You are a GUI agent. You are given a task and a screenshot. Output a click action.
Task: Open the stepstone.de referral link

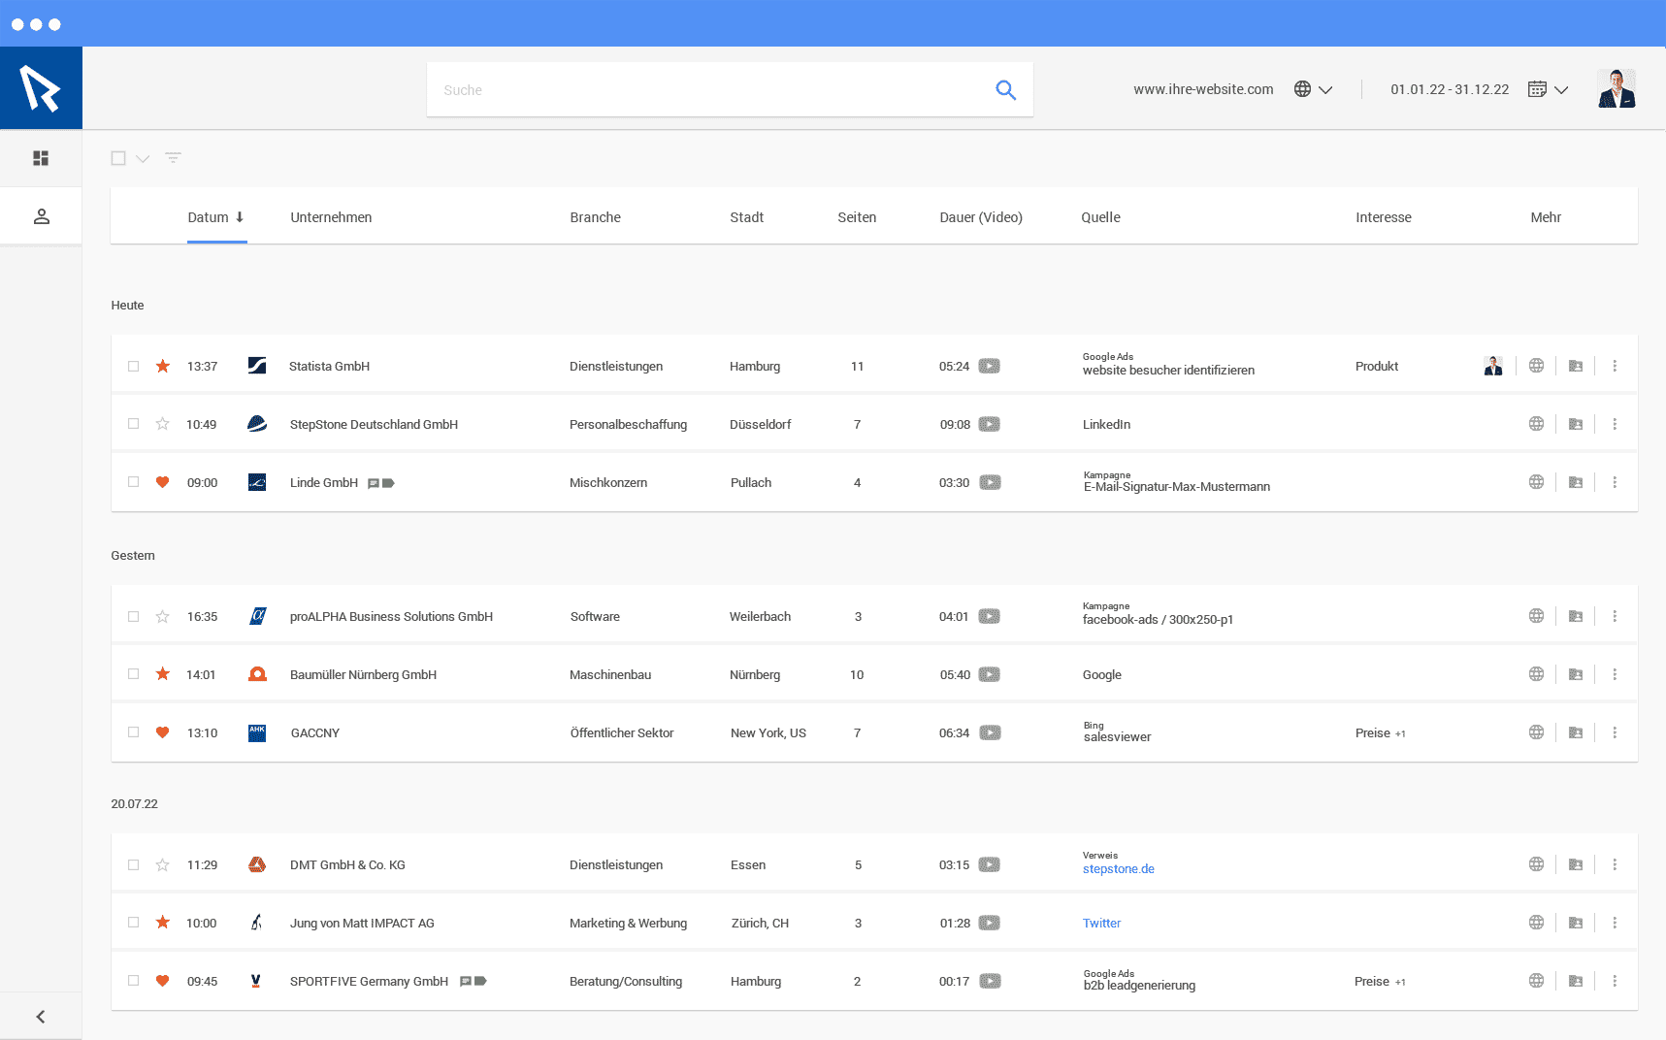1118,869
